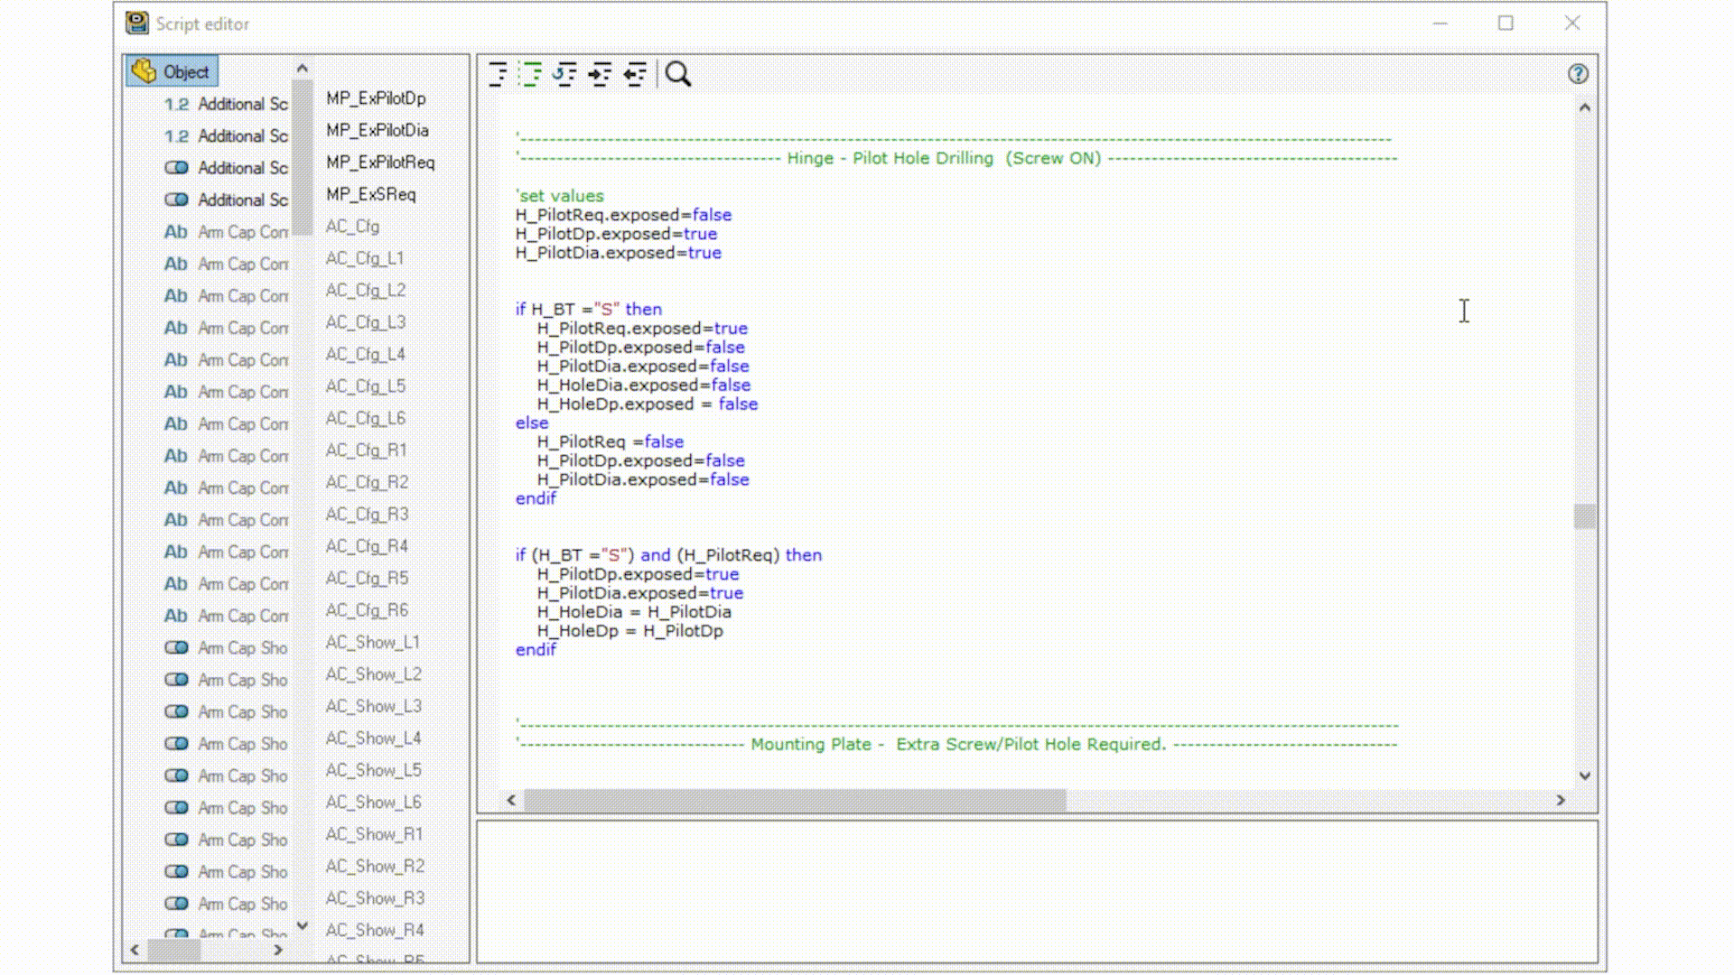The width and height of the screenshot is (1734, 975).
Task: Click the Ab text icon beside AC_Cfg_R6
Action: click(175, 616)
